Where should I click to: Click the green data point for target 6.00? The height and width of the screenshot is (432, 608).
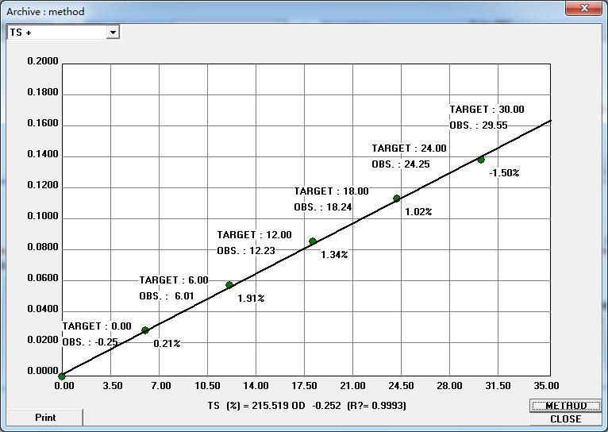[145, 330]
